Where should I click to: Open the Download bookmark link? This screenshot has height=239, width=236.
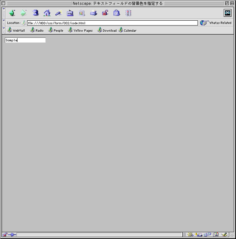pyautogui.click(x=107, y=30)
